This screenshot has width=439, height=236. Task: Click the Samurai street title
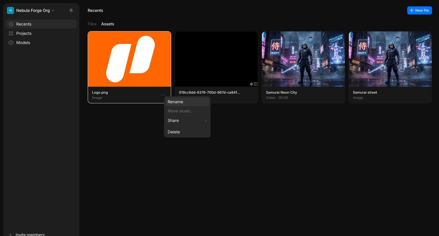(365, 92)
